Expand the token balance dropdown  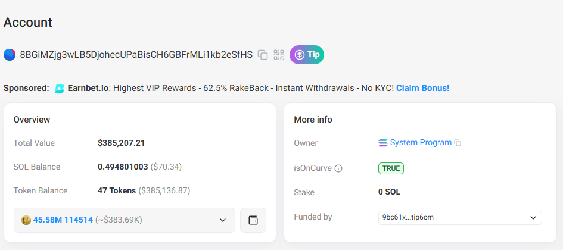point(223,220)
